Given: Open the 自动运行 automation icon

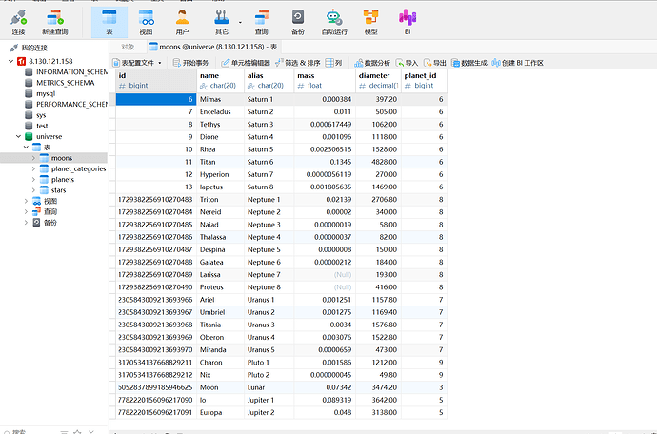Looking at the screenshot, I should pos(334,22).
